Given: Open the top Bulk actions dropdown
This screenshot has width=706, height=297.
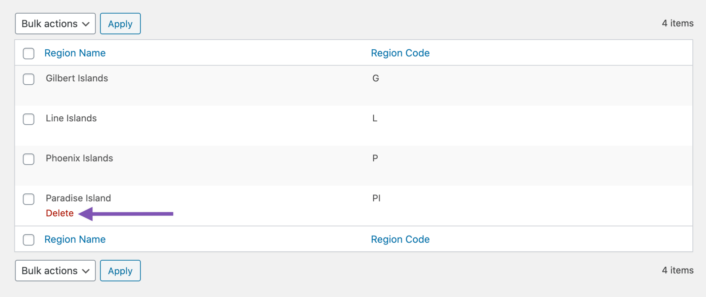Looking at the screenshot, I should tap(55, 23).
